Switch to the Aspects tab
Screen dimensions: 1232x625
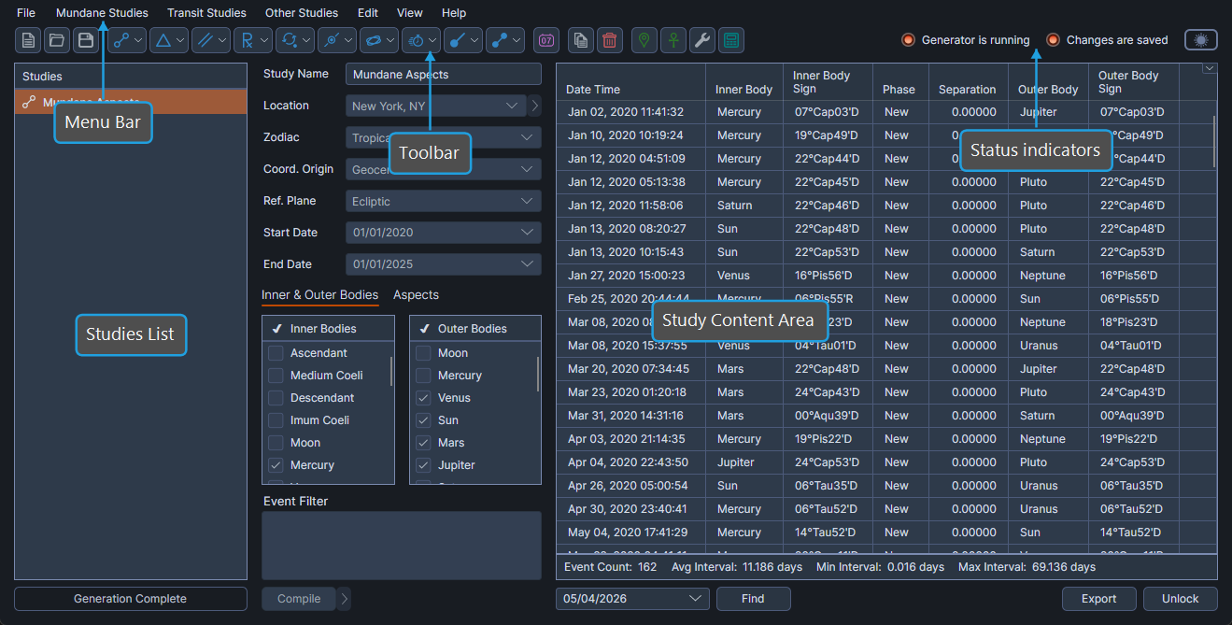(416, 294)
